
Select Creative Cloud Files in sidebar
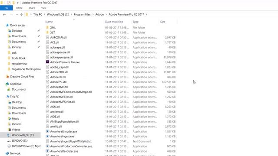(x=22, y=77)
